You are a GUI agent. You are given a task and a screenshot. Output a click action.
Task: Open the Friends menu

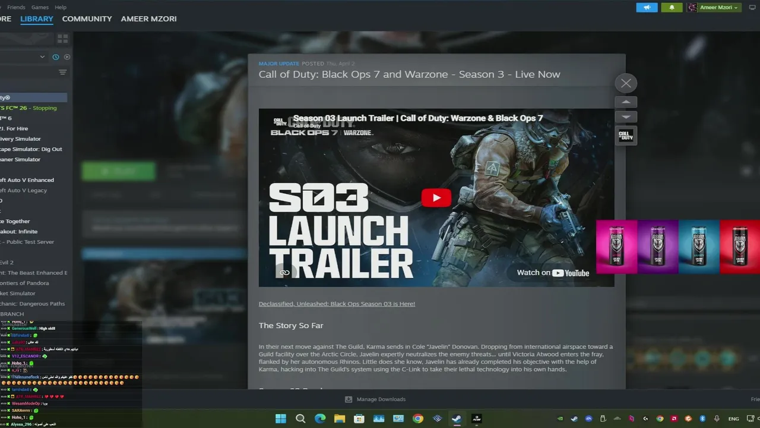coord(16,7)
